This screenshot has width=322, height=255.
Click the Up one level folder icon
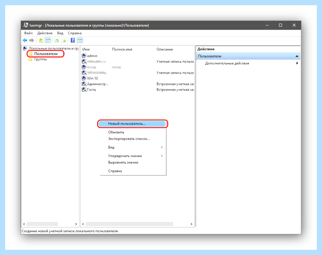click(x=41, y=40)
